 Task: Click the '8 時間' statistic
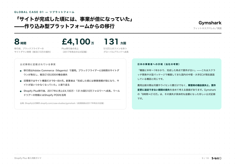[x=20, y=42]
